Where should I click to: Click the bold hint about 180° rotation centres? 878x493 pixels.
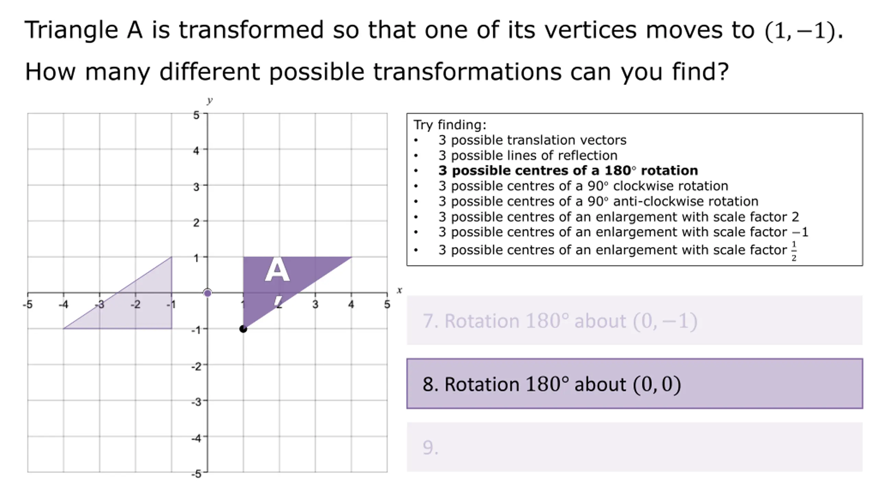click(x=568, y=170)
